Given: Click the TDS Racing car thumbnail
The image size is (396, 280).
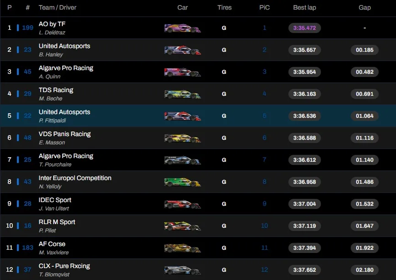Looking at the screenshot, I should 182,94.
